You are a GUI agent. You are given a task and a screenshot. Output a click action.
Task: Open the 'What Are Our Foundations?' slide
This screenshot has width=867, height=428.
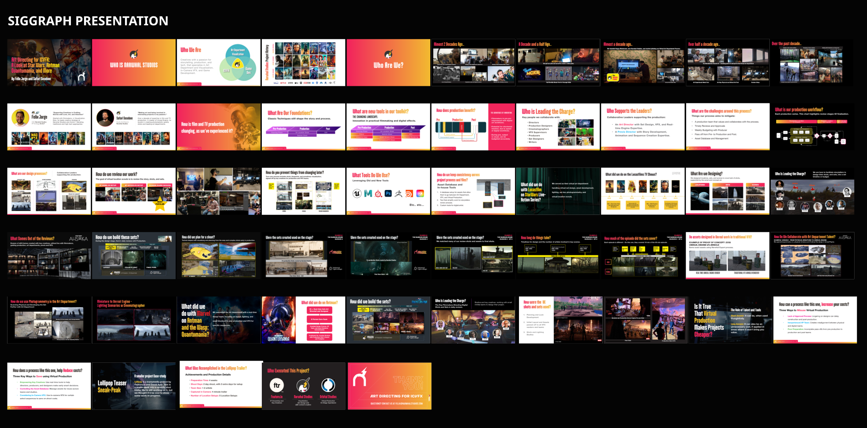pyautogui.click(x=303, y=127)
